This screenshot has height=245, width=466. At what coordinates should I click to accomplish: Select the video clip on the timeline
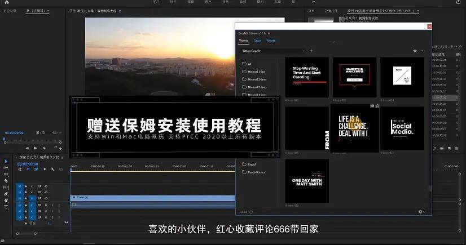point(153,198)
